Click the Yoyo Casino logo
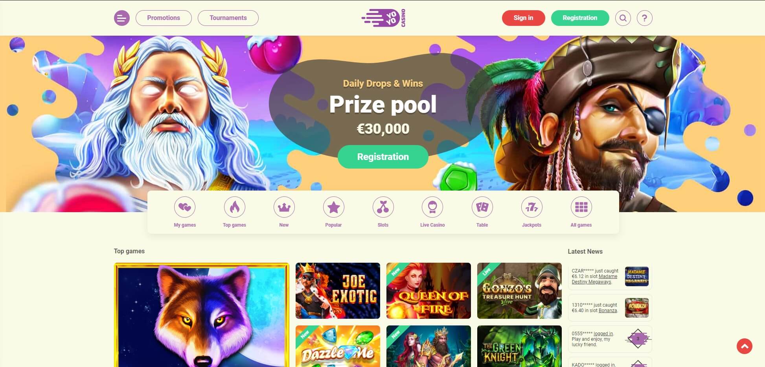Viewport: 765px width, 367px height. (383, 18)
